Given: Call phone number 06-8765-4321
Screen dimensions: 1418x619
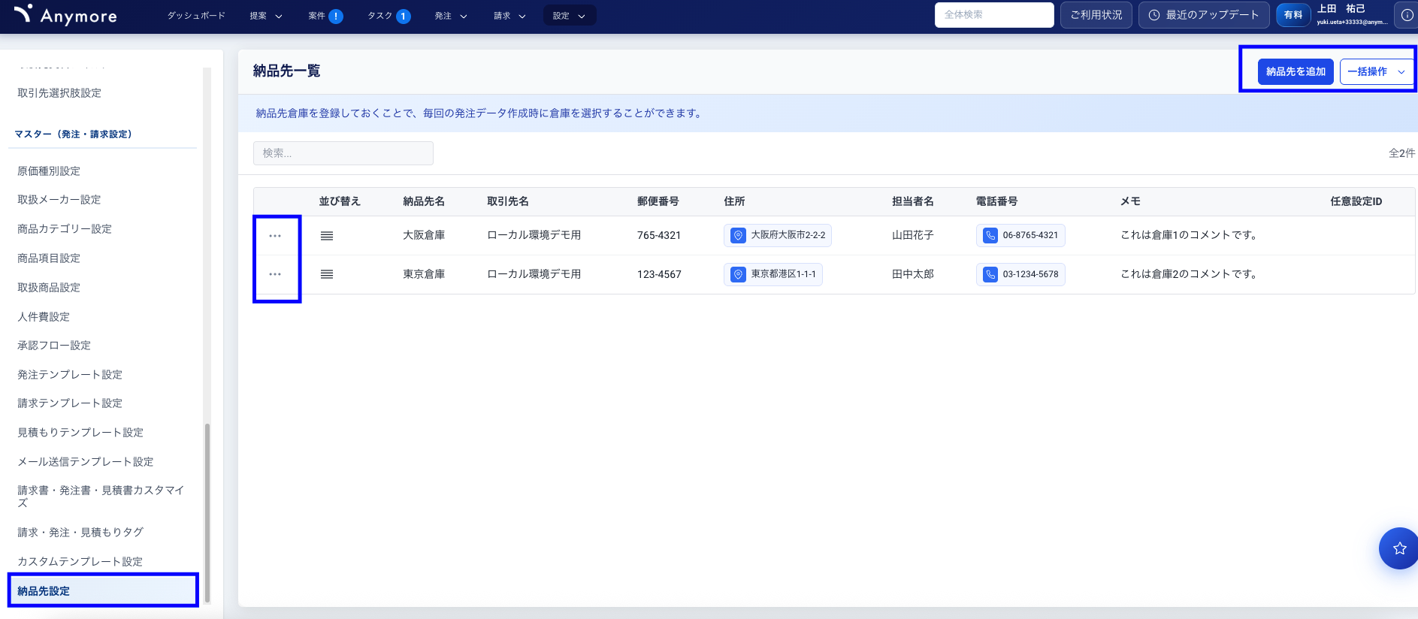Looking at the screenshot, I should click(x=1020, y=235).
